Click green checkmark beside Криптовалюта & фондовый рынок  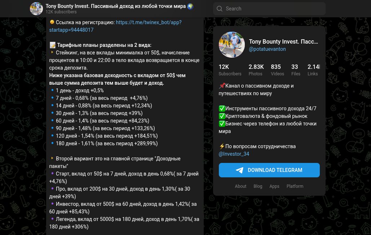point(222,116)
